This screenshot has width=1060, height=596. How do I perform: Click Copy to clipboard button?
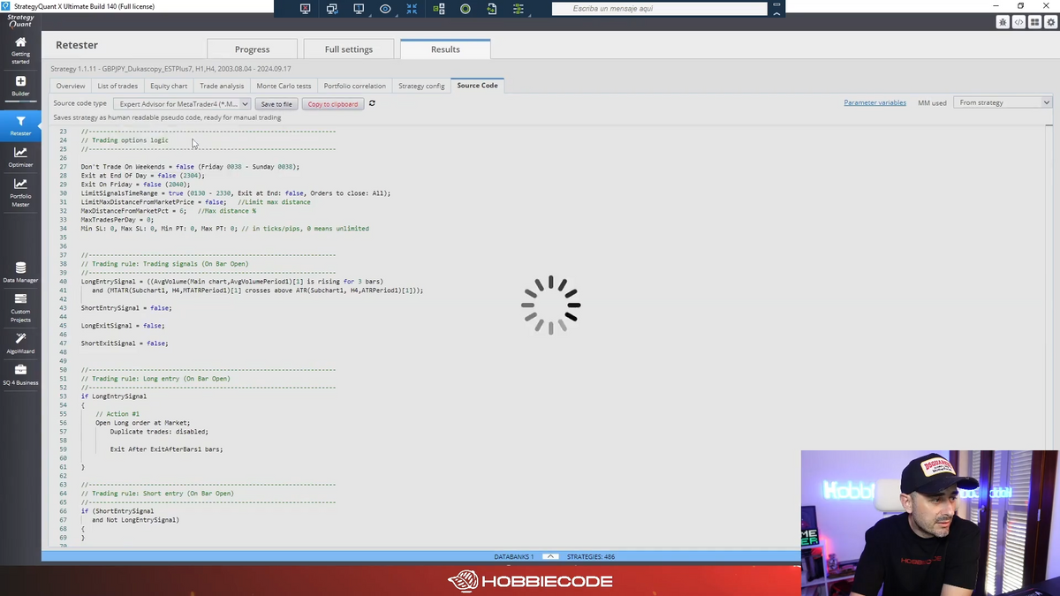click(333, 103)
